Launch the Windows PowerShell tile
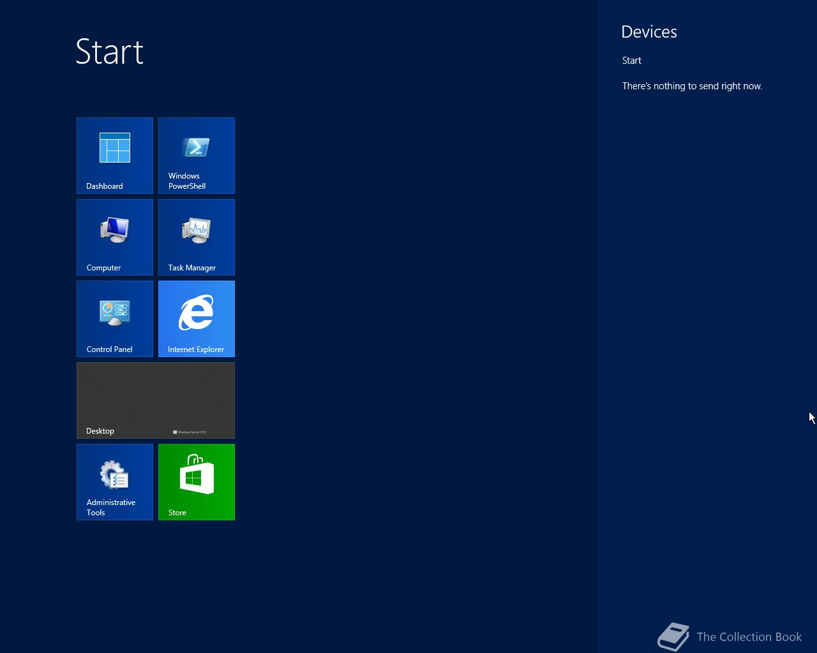This screenshot has height=653, width=817. [x=197, y=156]
